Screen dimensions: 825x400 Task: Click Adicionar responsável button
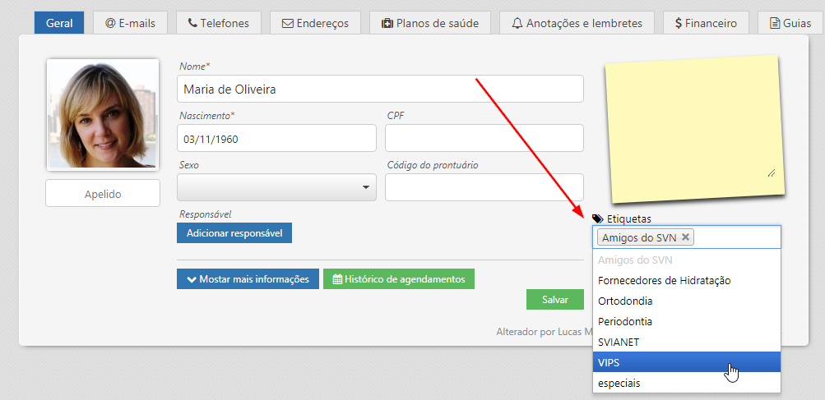[234, 232]
